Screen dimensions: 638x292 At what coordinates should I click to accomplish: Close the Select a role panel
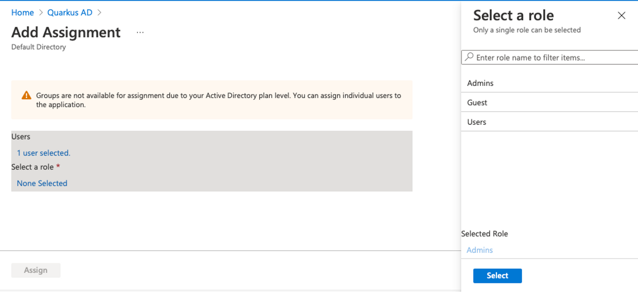click(x=622, y=15)
